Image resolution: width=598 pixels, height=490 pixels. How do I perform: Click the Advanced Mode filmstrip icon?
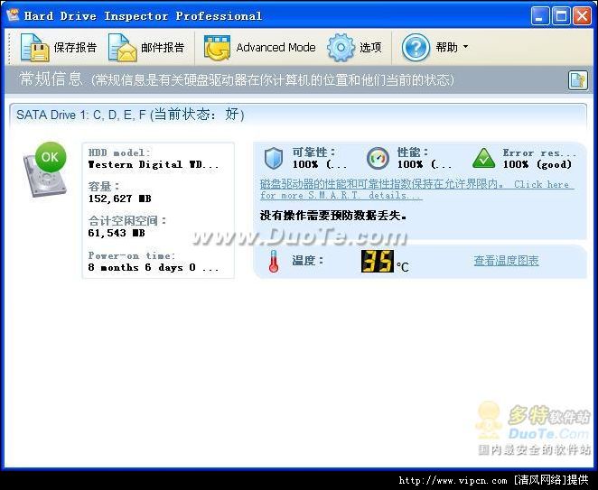pos(217,48)
